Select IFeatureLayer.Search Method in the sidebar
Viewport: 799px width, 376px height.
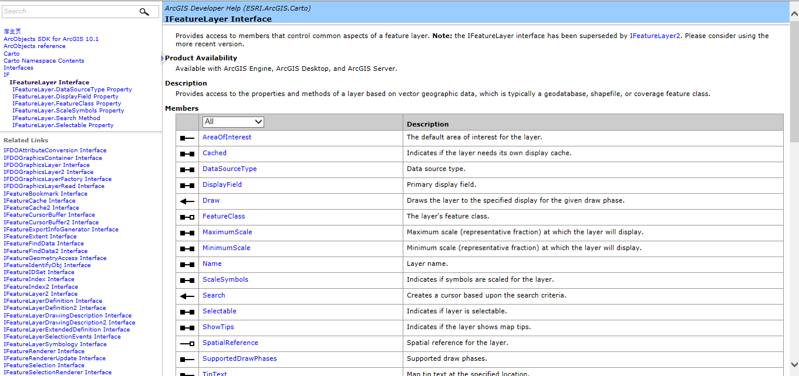[x=55, y=118]
